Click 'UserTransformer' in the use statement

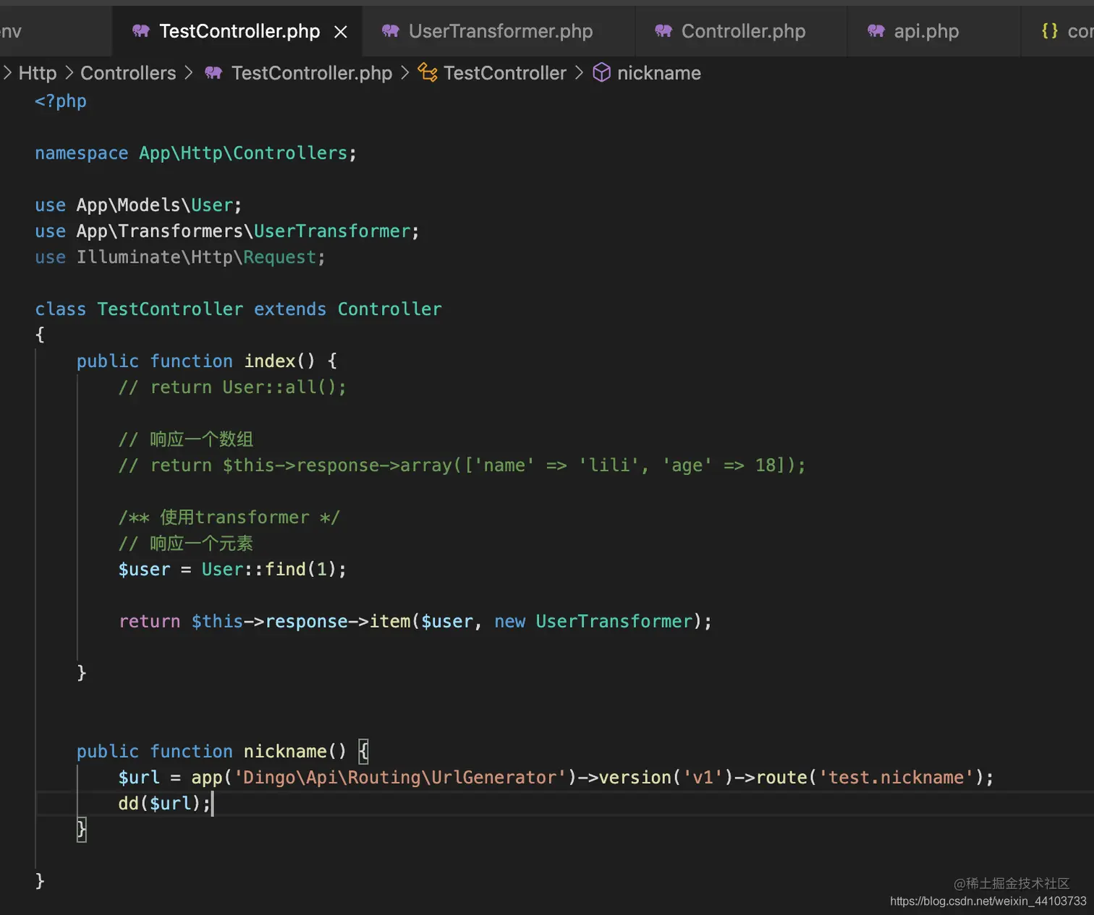tap(332, 232)
